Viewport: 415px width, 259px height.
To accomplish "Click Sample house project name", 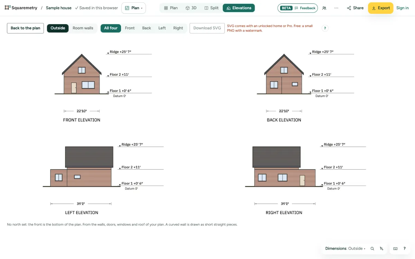I will point(59,8).
